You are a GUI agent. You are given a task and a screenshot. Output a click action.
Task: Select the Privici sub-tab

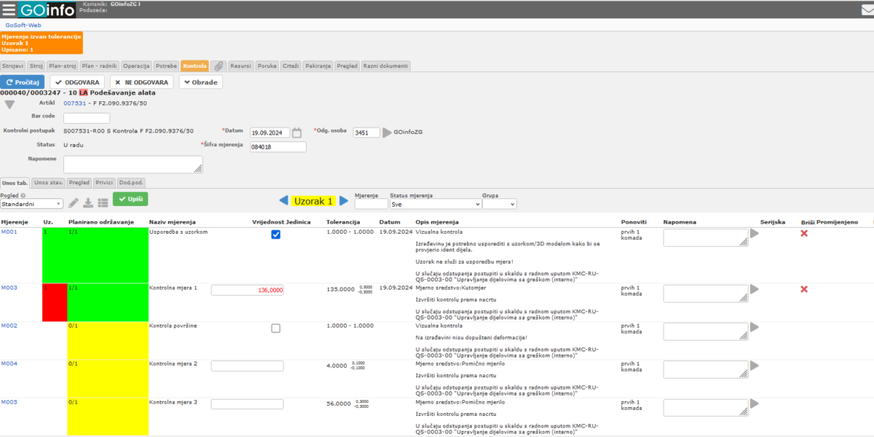[x=104, y=183]
